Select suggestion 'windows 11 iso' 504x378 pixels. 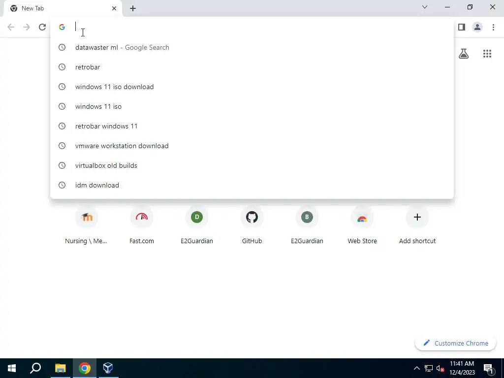pyautogui.click(x=252, y=106)
